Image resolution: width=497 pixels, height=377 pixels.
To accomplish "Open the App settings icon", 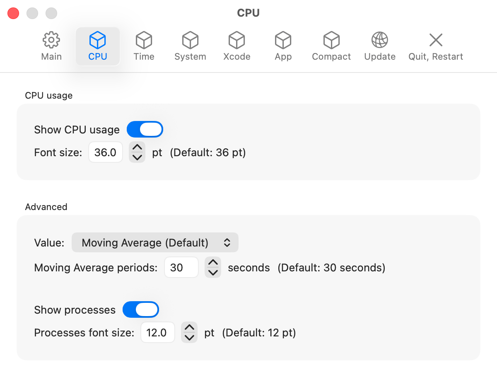I will point(283,46).
